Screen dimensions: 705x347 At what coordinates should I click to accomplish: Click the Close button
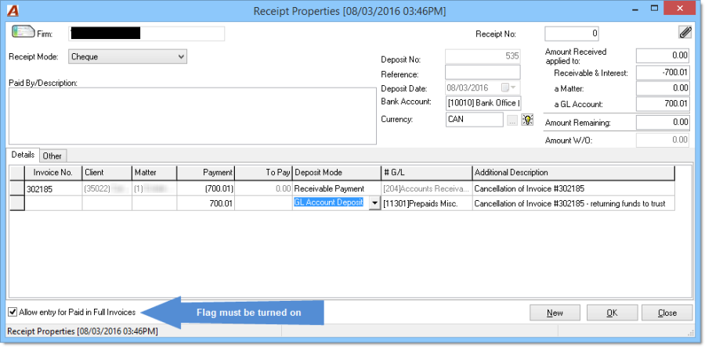coord(667,313)
